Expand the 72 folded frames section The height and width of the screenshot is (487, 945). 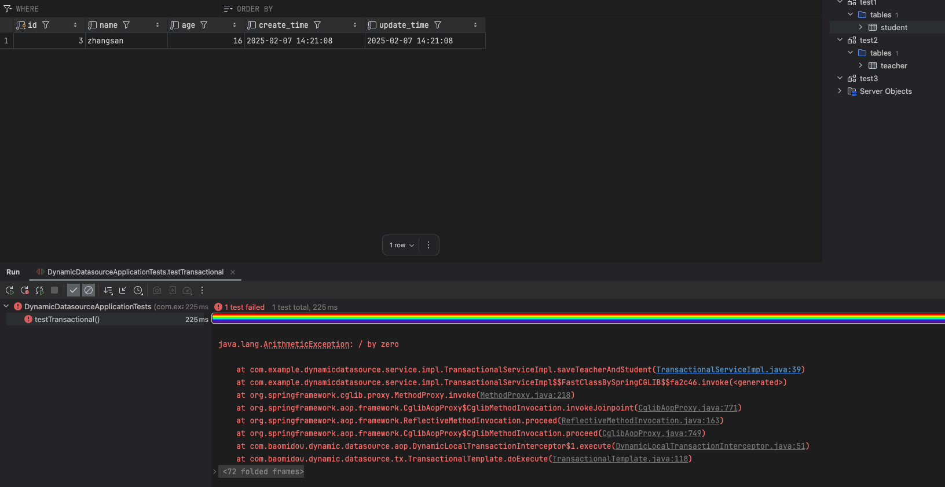pyautogui.click(x=215, y=472)
